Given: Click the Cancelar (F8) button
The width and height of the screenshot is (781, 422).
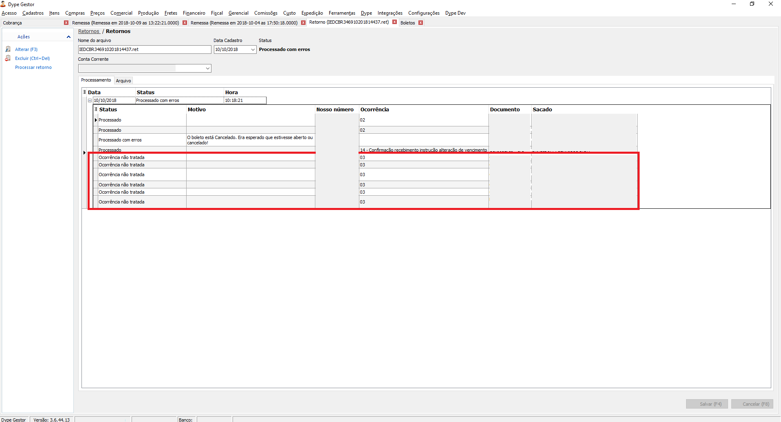Looking at the screenshot, I should tap(752, 404).
